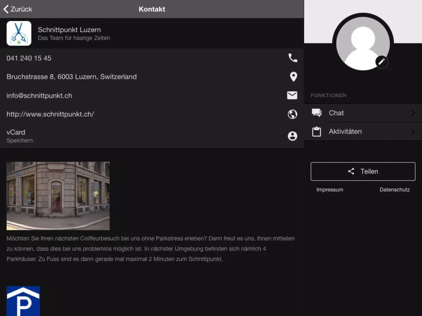Open the Datenschutz link
Screen dimensions: 422x316
[x=395, y=190]
